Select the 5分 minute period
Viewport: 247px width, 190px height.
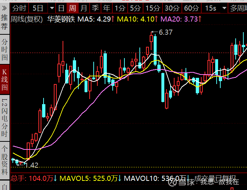[135, 8]
